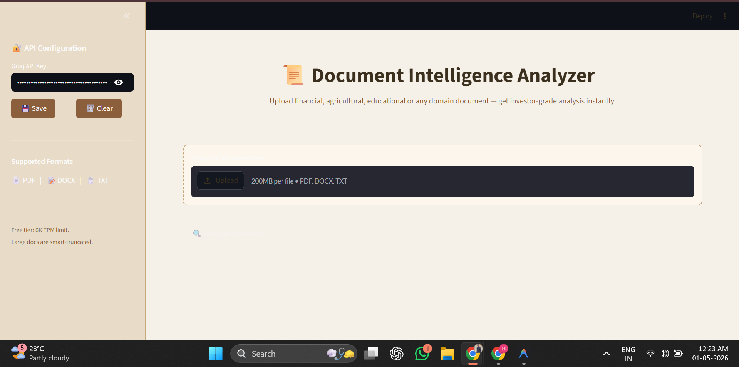
Task: Open the Windows Start menu
Action: click(x=216, y=354)
